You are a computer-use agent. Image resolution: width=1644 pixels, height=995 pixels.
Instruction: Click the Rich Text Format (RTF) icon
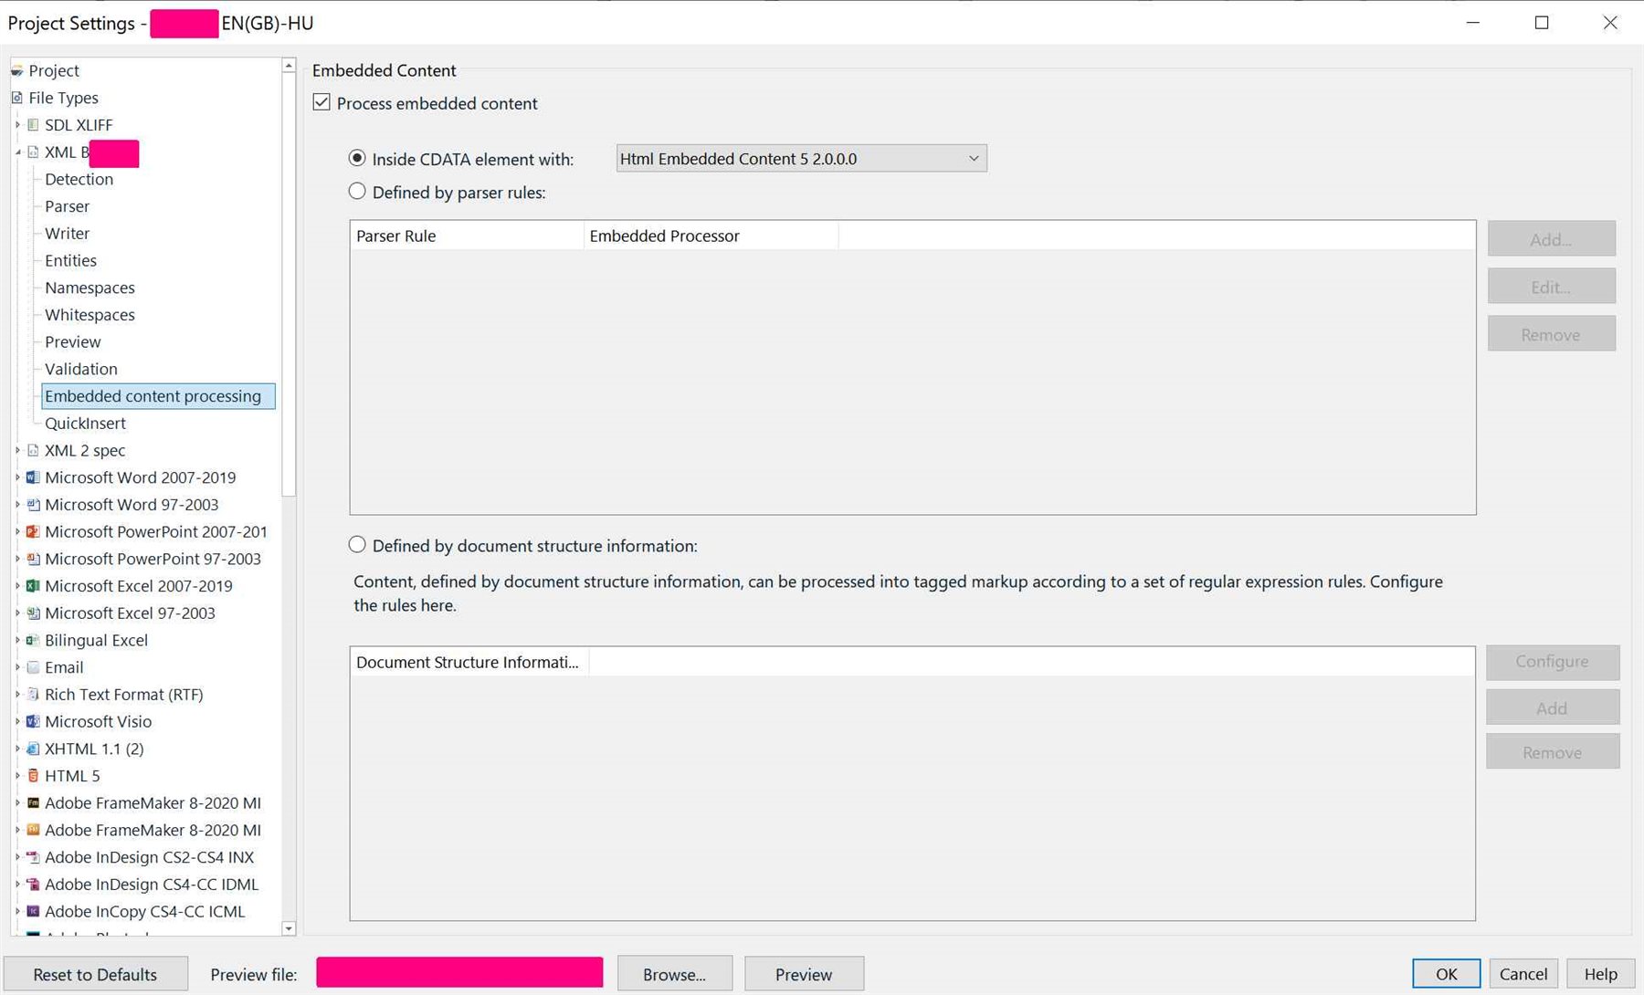tap(33, 695)
